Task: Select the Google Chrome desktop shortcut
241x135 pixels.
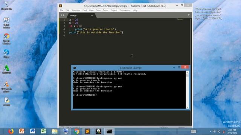Action: coord(6,39)
